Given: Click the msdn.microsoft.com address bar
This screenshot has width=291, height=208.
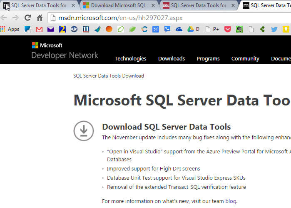Looking at the screenshot, I should [x=169, y=18].
